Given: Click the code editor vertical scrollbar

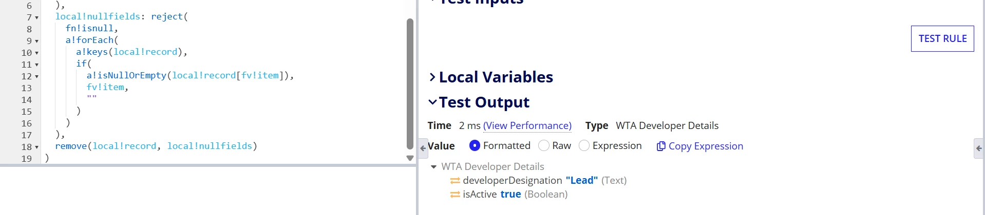Looking at the screenshot, I should [x=410, y=83].
